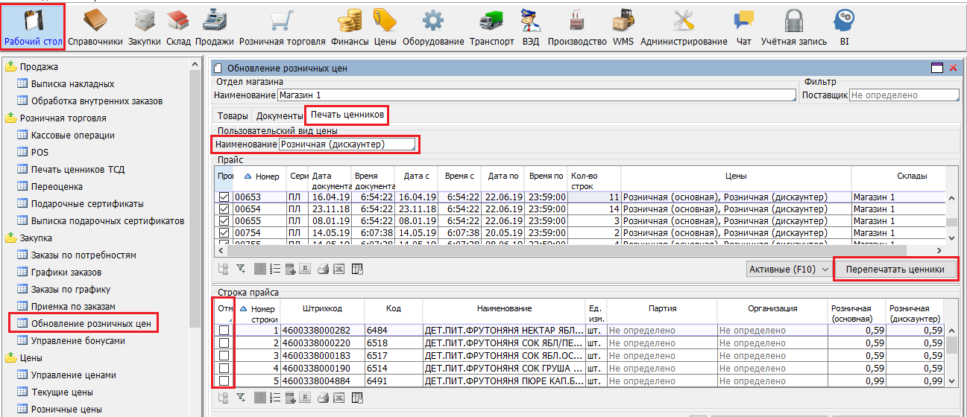Check the Отм box for barcode 4600338000282

224,330
